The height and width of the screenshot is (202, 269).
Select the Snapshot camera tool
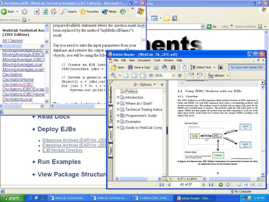pos(221,67)
